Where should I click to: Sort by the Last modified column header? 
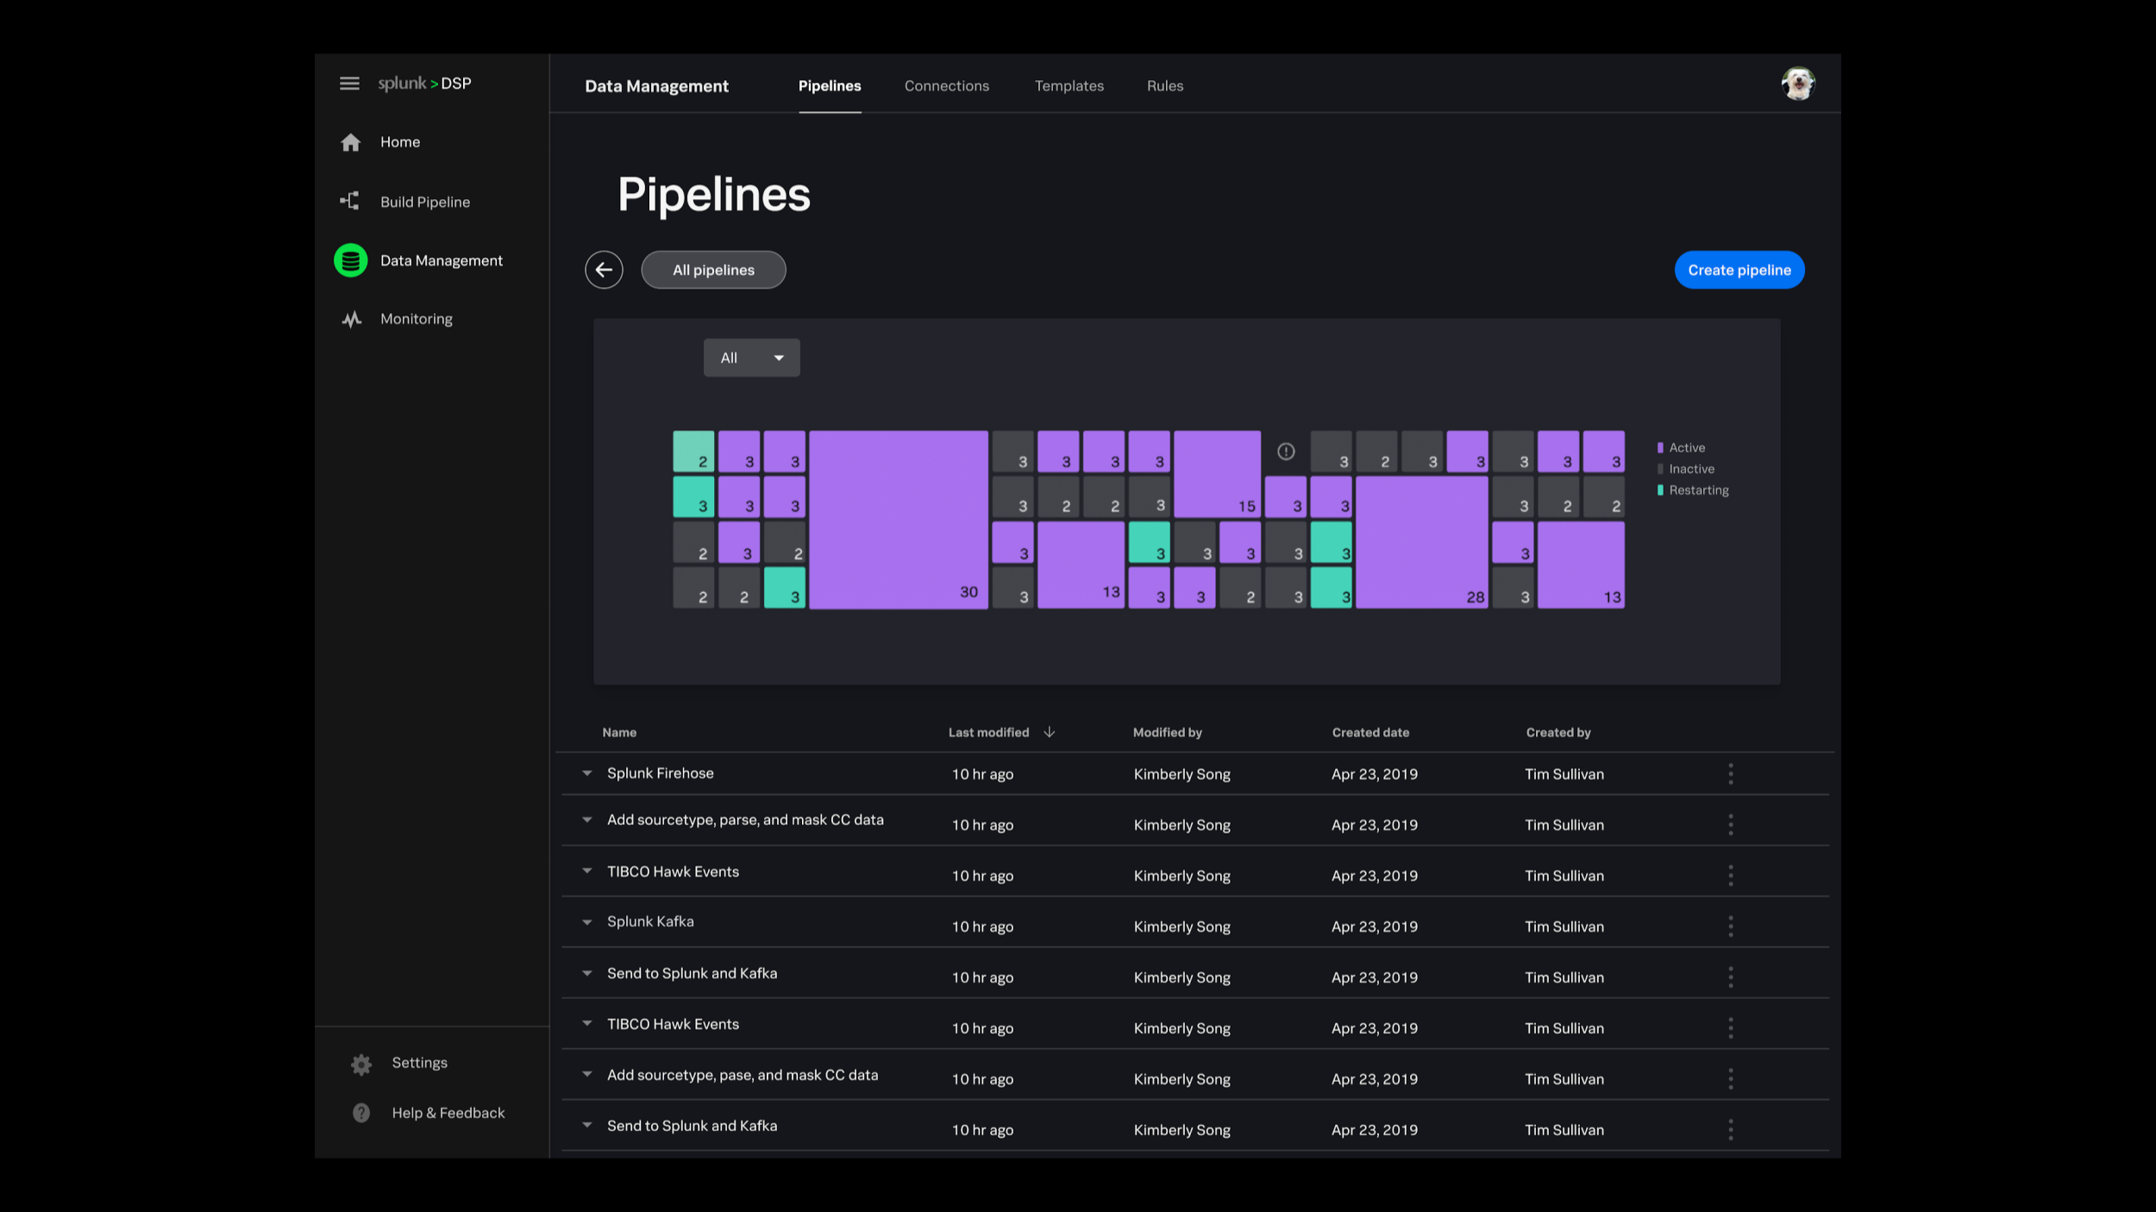989,733
